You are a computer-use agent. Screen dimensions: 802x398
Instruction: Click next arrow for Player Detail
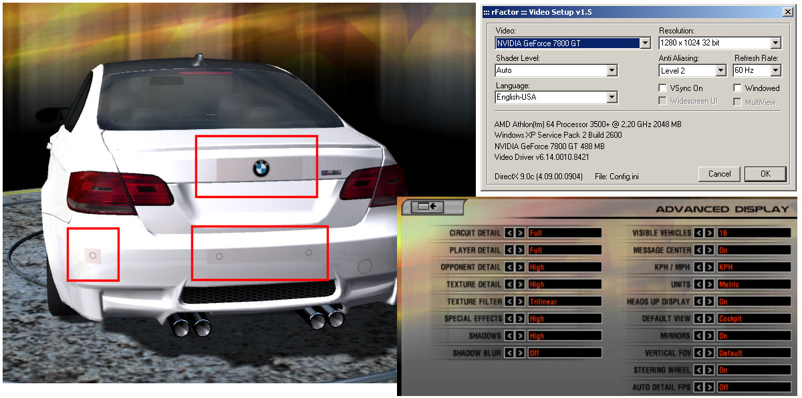(x=520, y=250)
